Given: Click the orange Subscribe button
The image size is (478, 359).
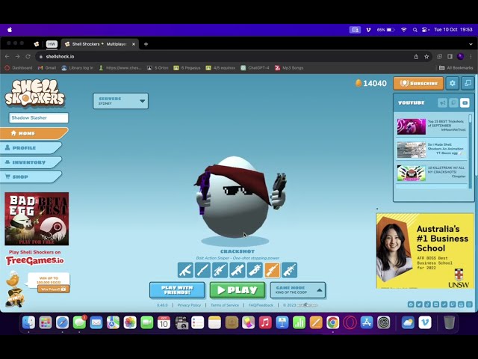Looking at the screenshot, I should (x=418, y=83).
